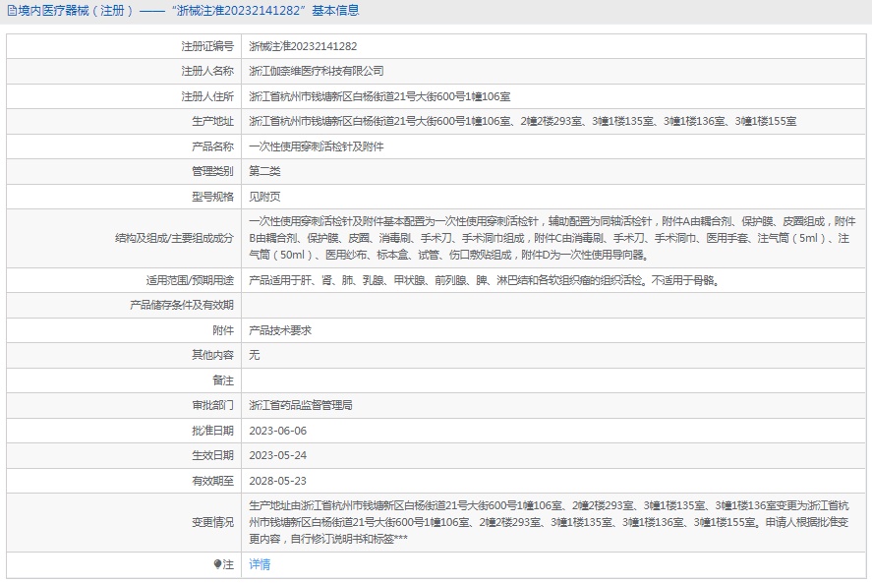Image resolution: width=872 pixels, height=583 pixels.
Task: Select the 有效期至 label
Action: point(213,481)
